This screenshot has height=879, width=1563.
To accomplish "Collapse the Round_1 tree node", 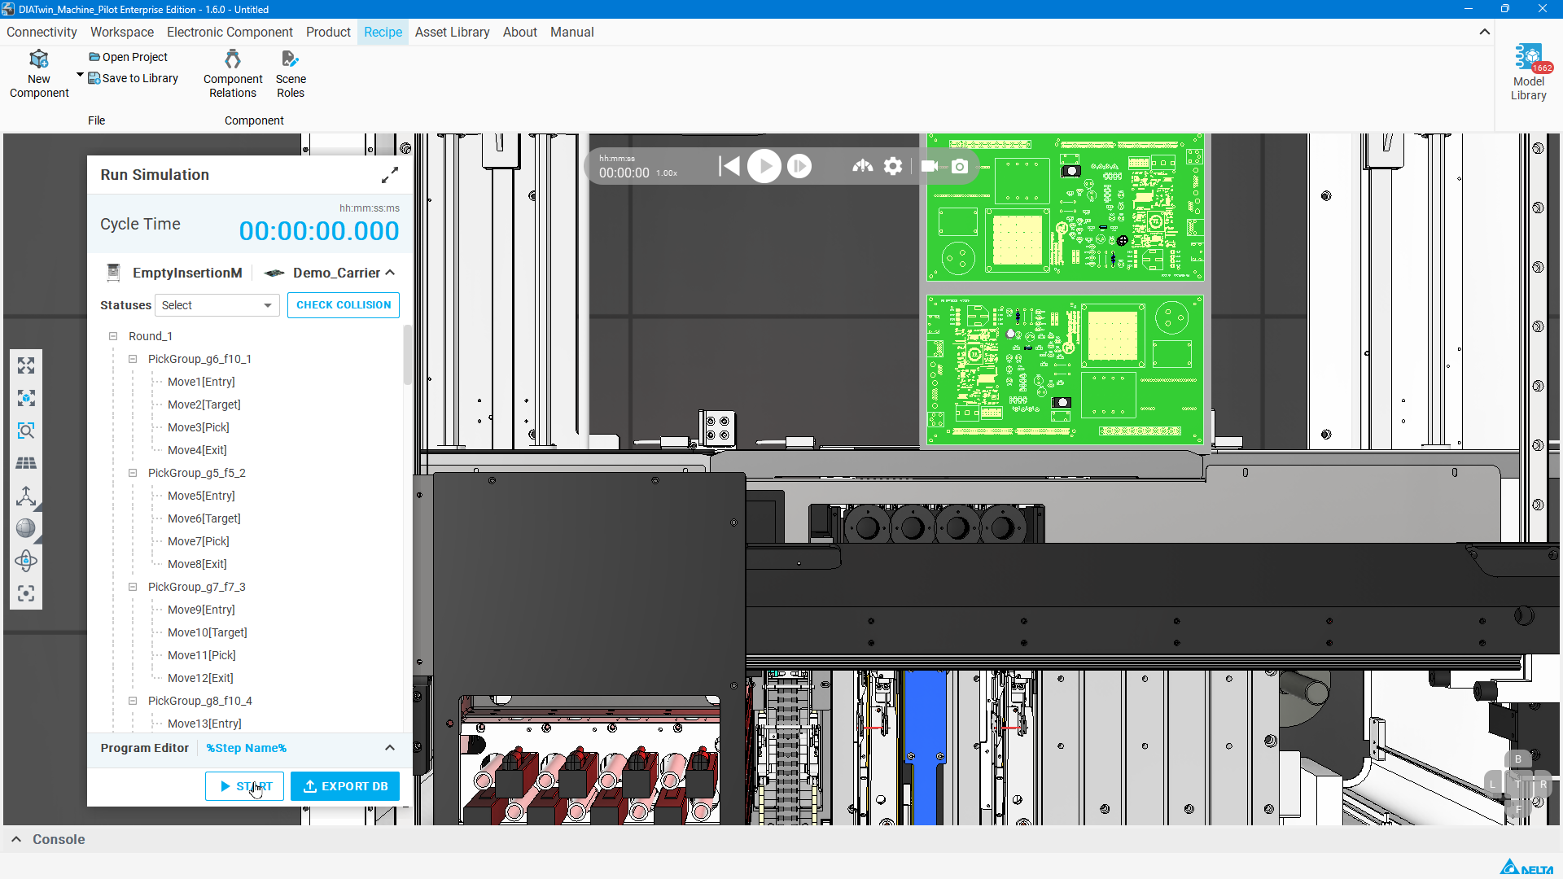I will click(113, 336).
